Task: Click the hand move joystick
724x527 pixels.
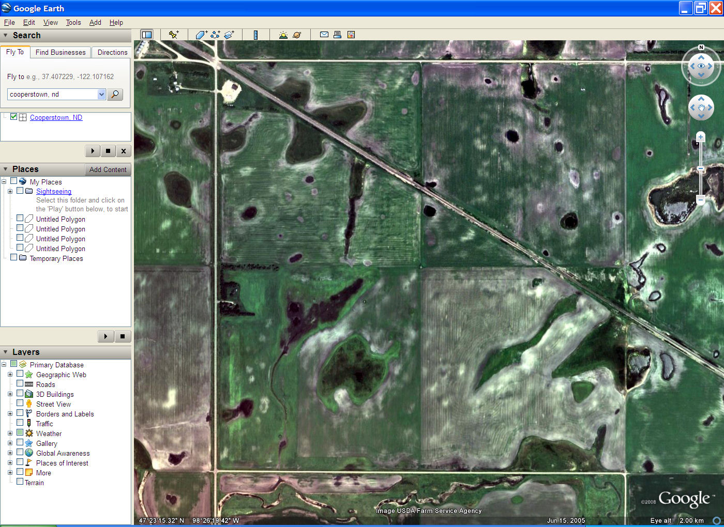Action: pyautogui.click(x=701, y=107)
